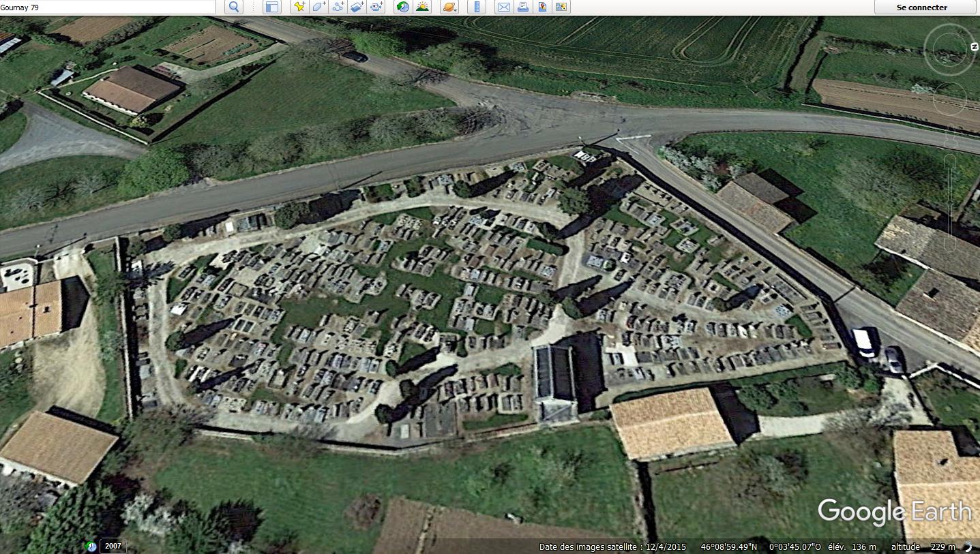Click the search magnifier button
This screenshot has height=554, width=980.
(x=234, y=7)
